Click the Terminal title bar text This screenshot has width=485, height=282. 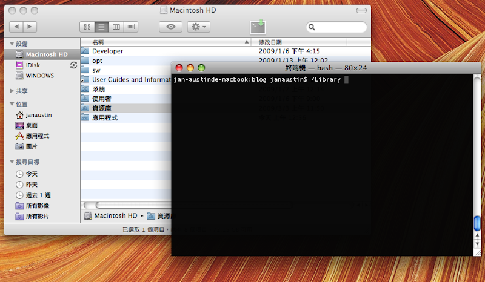(326, 68)
